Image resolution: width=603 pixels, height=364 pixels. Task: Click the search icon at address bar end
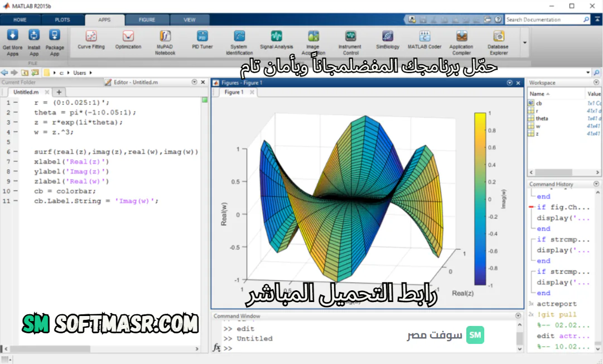pos(596,73)
